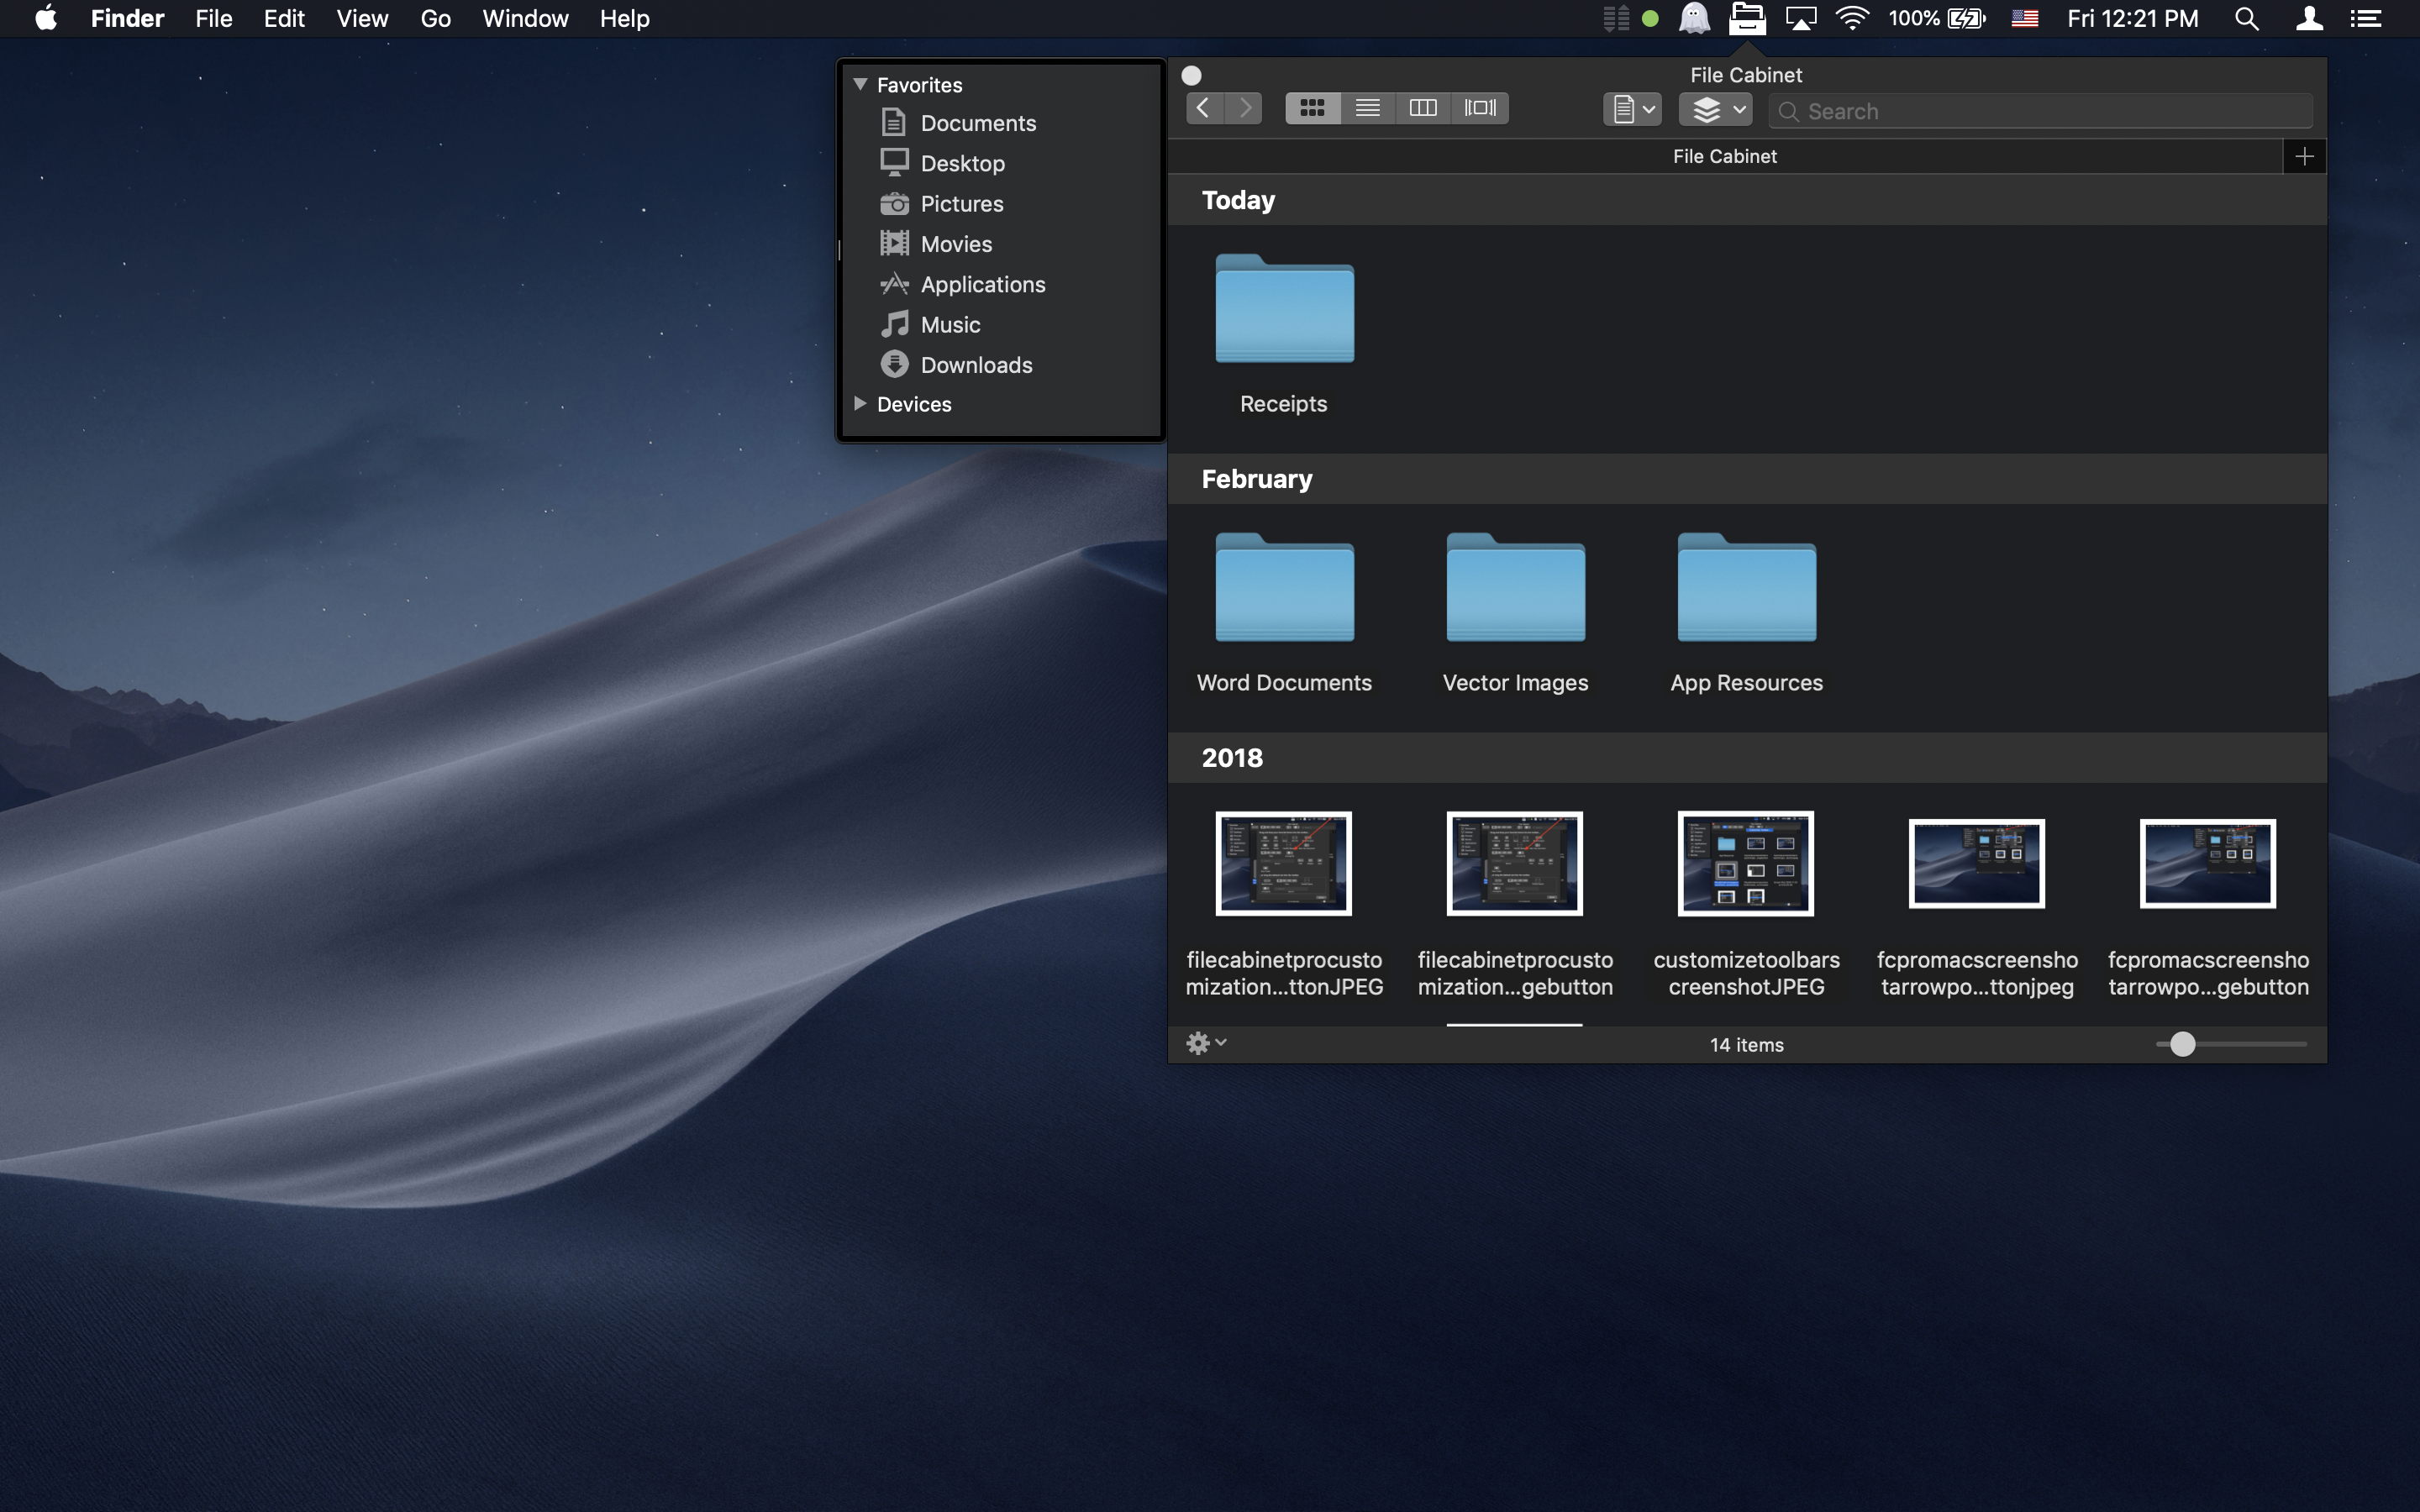Add new folder with plus button
The image size is (2420, 1512).
(2303, 155)
